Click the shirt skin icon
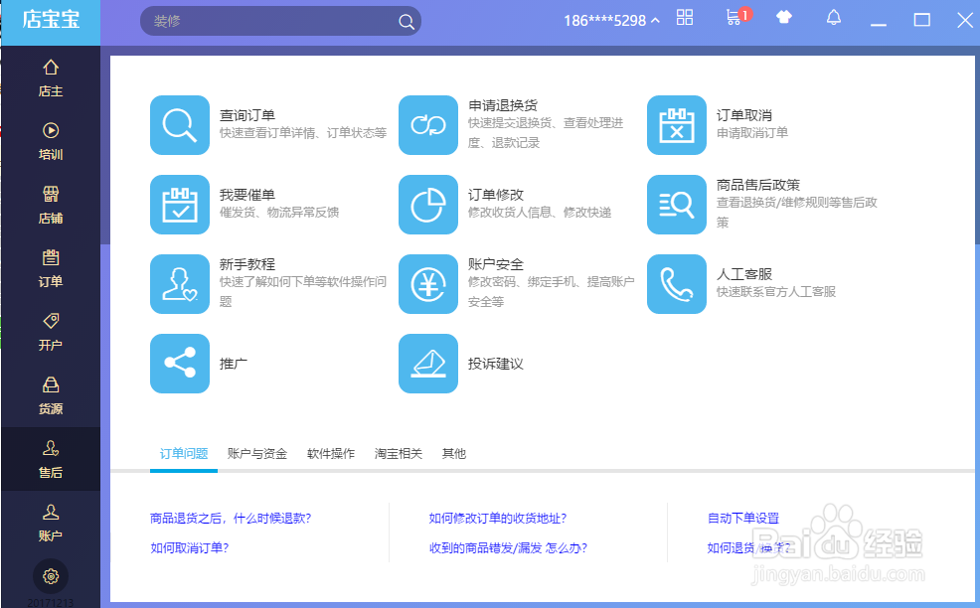This screenshot has height=608, width=980. point(784,17)
